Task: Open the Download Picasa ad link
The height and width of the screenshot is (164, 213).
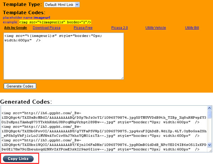Action: [x=47, y=28]
